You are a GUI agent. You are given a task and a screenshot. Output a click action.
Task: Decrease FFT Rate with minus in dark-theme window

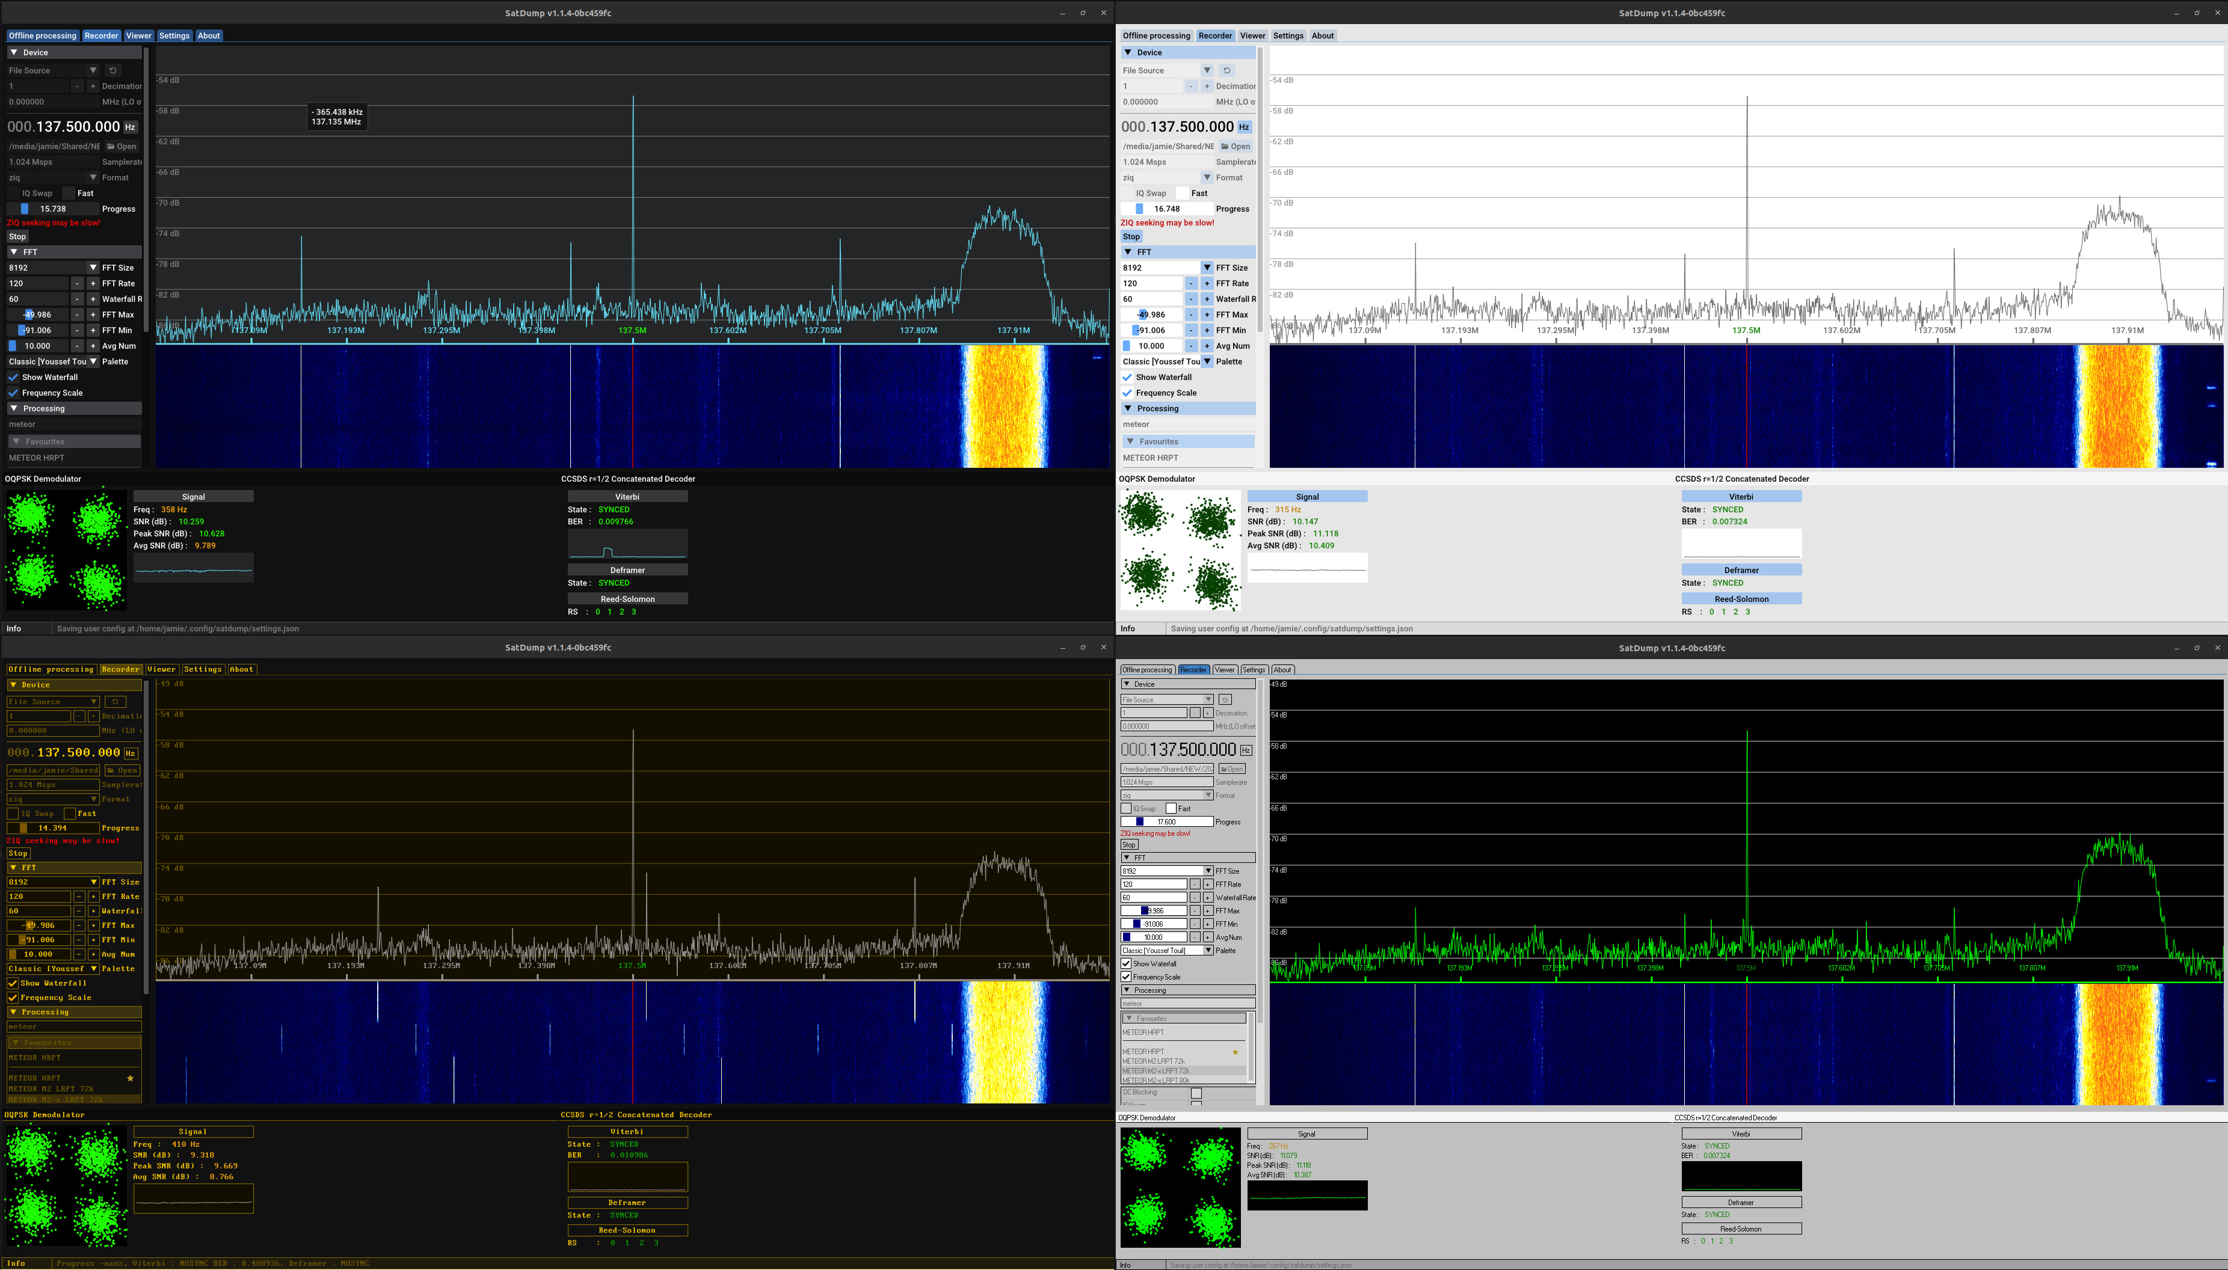[77, 283]
